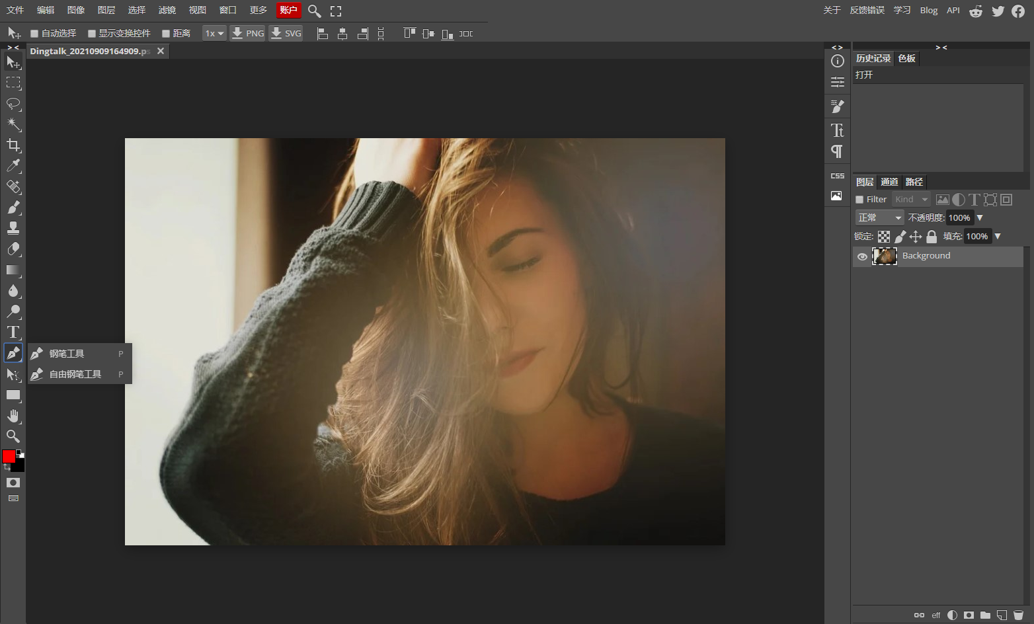1034x624 pixels.
Task: Open the 不透明度 opacity dropdown arrow
Action: (980, 217)
